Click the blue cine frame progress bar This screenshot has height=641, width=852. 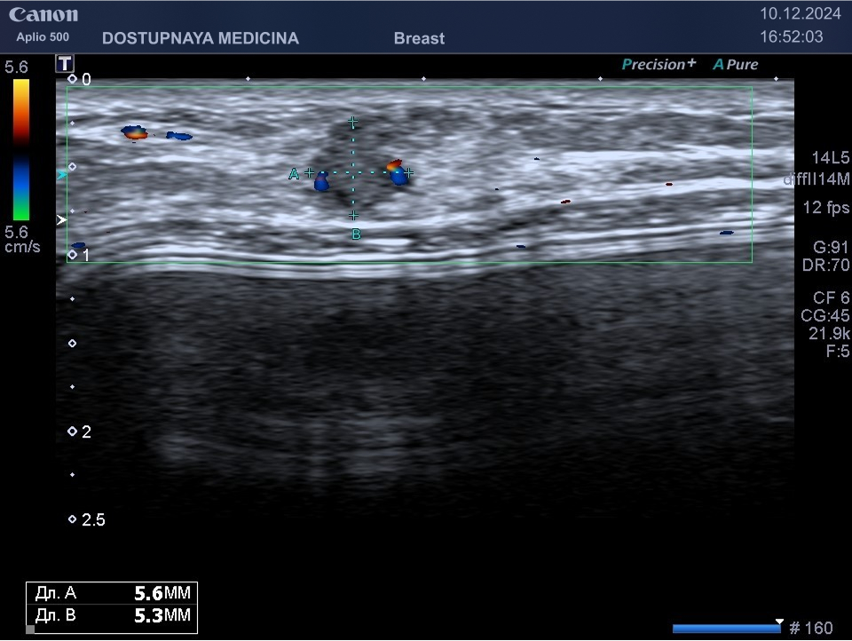[x=726, y=629]
